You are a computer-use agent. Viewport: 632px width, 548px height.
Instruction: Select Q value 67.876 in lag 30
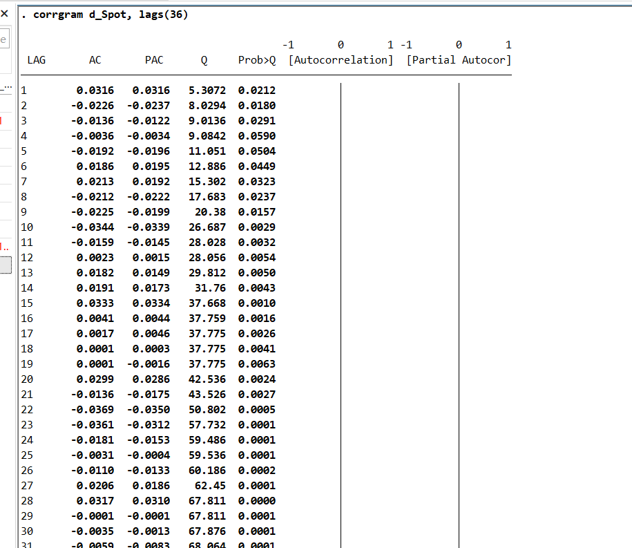click(207, 531)
